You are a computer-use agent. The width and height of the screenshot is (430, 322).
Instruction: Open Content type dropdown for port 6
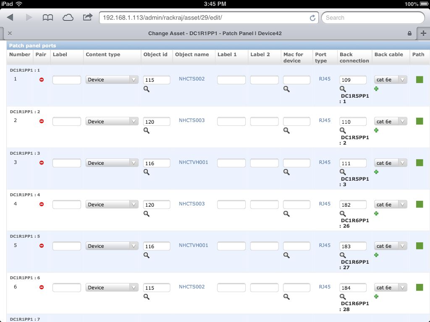pos(112,288)
